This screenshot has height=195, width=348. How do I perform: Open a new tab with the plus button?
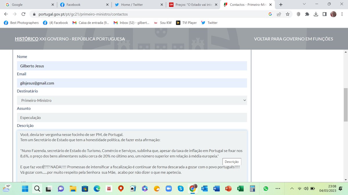pyautogui.click(x=281, y=5)
